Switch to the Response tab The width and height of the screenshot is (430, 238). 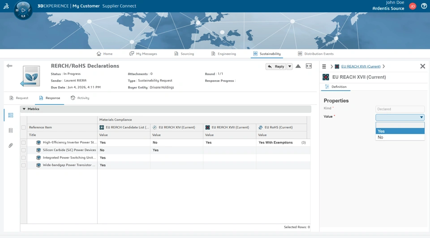point(50,98)
